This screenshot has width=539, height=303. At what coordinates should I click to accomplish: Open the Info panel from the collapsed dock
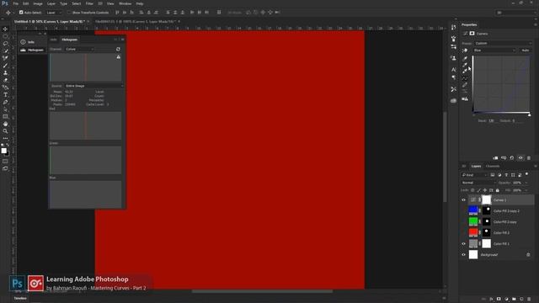31,42
